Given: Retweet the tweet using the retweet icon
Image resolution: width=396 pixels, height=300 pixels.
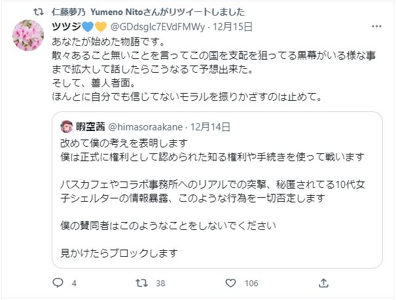Looking at the screenshot, I should [141, 284].
